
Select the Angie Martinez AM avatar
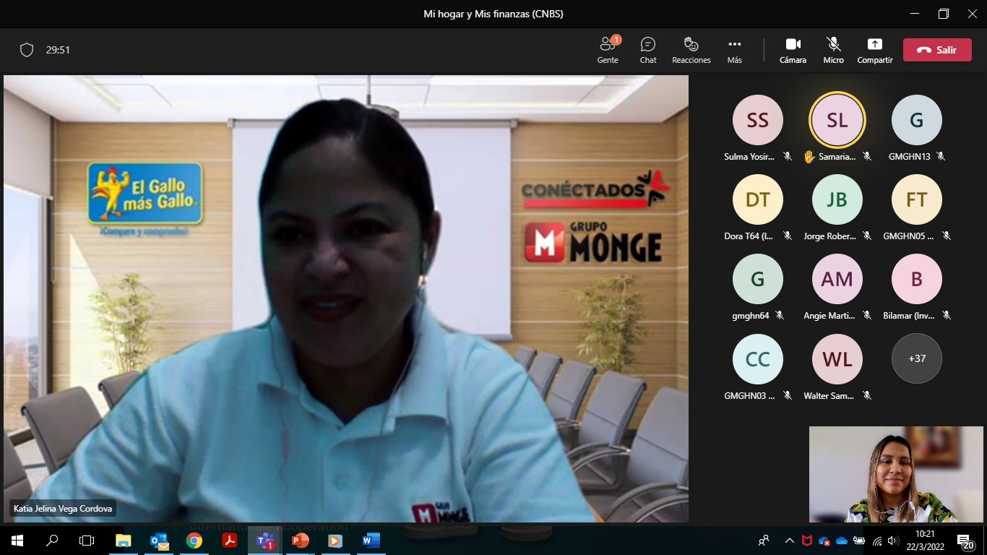[x=837, y=279]
